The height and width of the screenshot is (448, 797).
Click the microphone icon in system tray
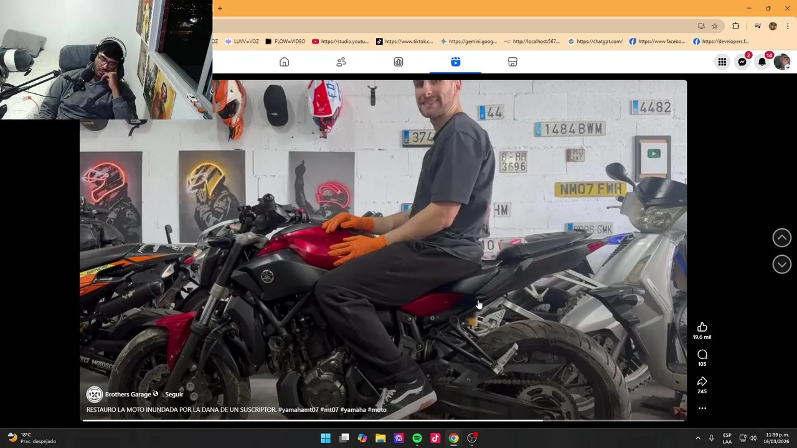pos(711,438)
